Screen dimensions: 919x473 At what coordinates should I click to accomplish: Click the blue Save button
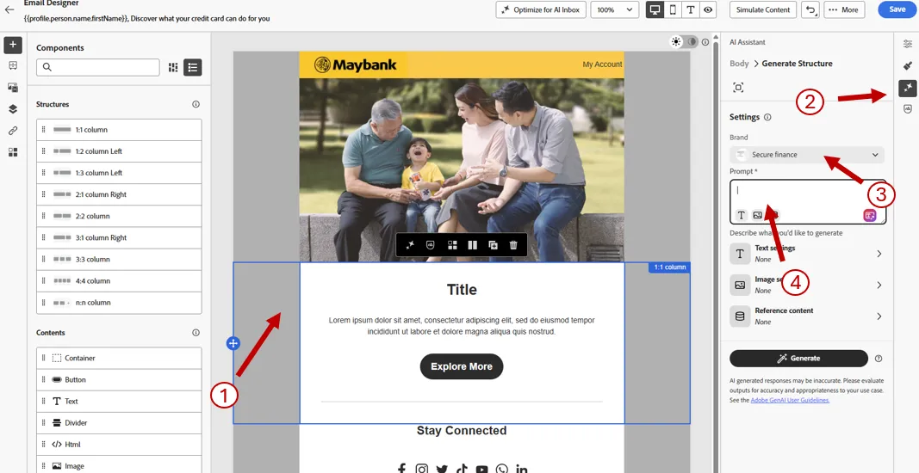[897, 9]
